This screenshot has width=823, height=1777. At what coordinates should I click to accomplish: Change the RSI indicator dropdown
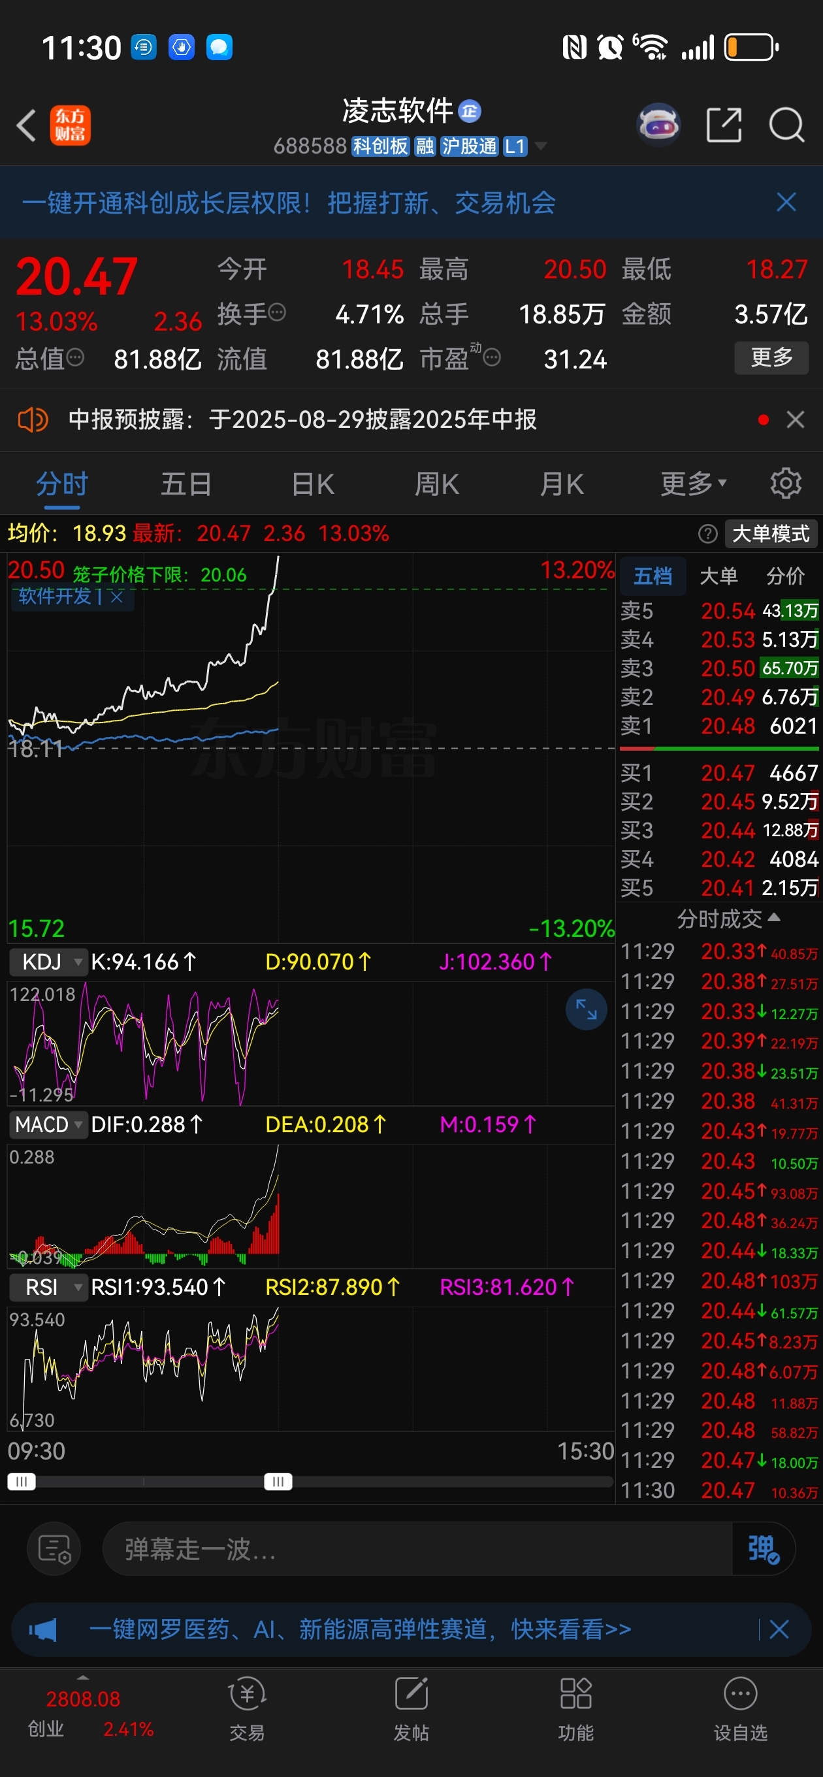point(48,1287)
